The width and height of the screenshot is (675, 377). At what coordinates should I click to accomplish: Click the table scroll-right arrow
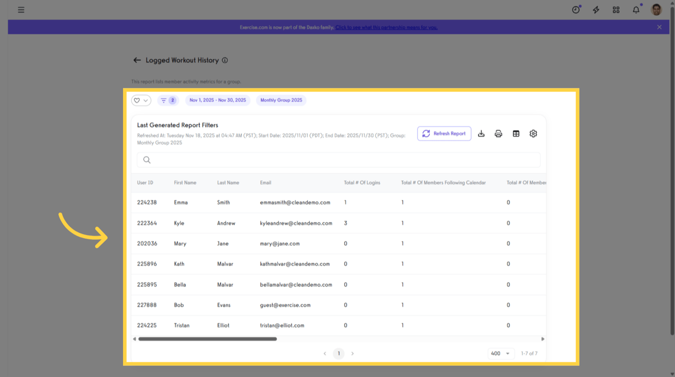coord(543,339)
